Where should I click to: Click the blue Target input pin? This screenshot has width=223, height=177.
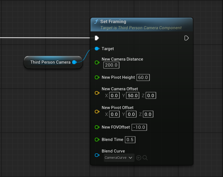click(97, 49)
